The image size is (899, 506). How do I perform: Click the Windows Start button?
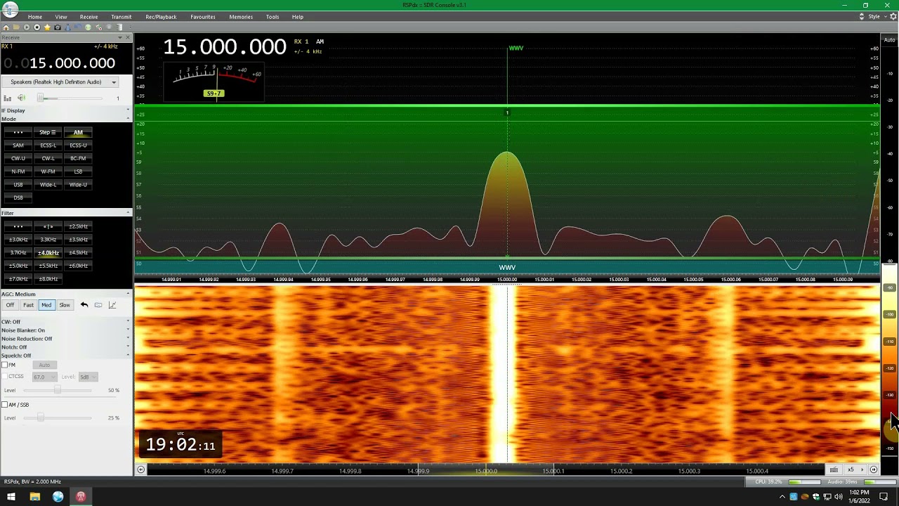click(x=11, y=497)
